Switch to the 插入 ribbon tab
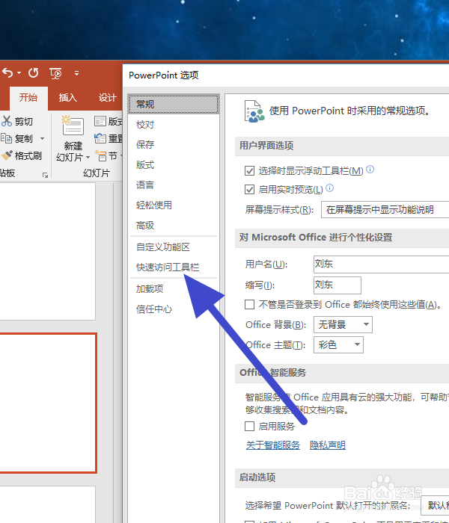449x523 pixels. (x=68, y=98)
